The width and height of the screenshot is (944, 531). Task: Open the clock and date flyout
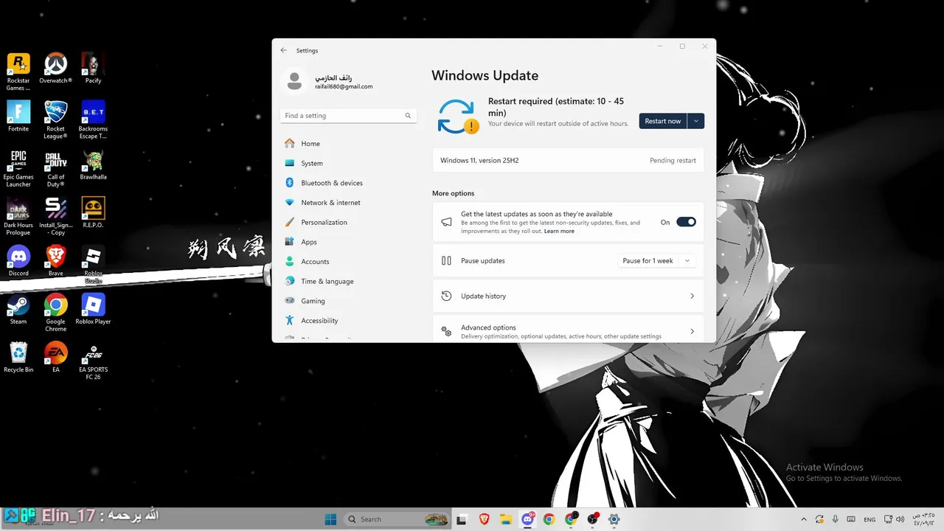click(923, 519)
